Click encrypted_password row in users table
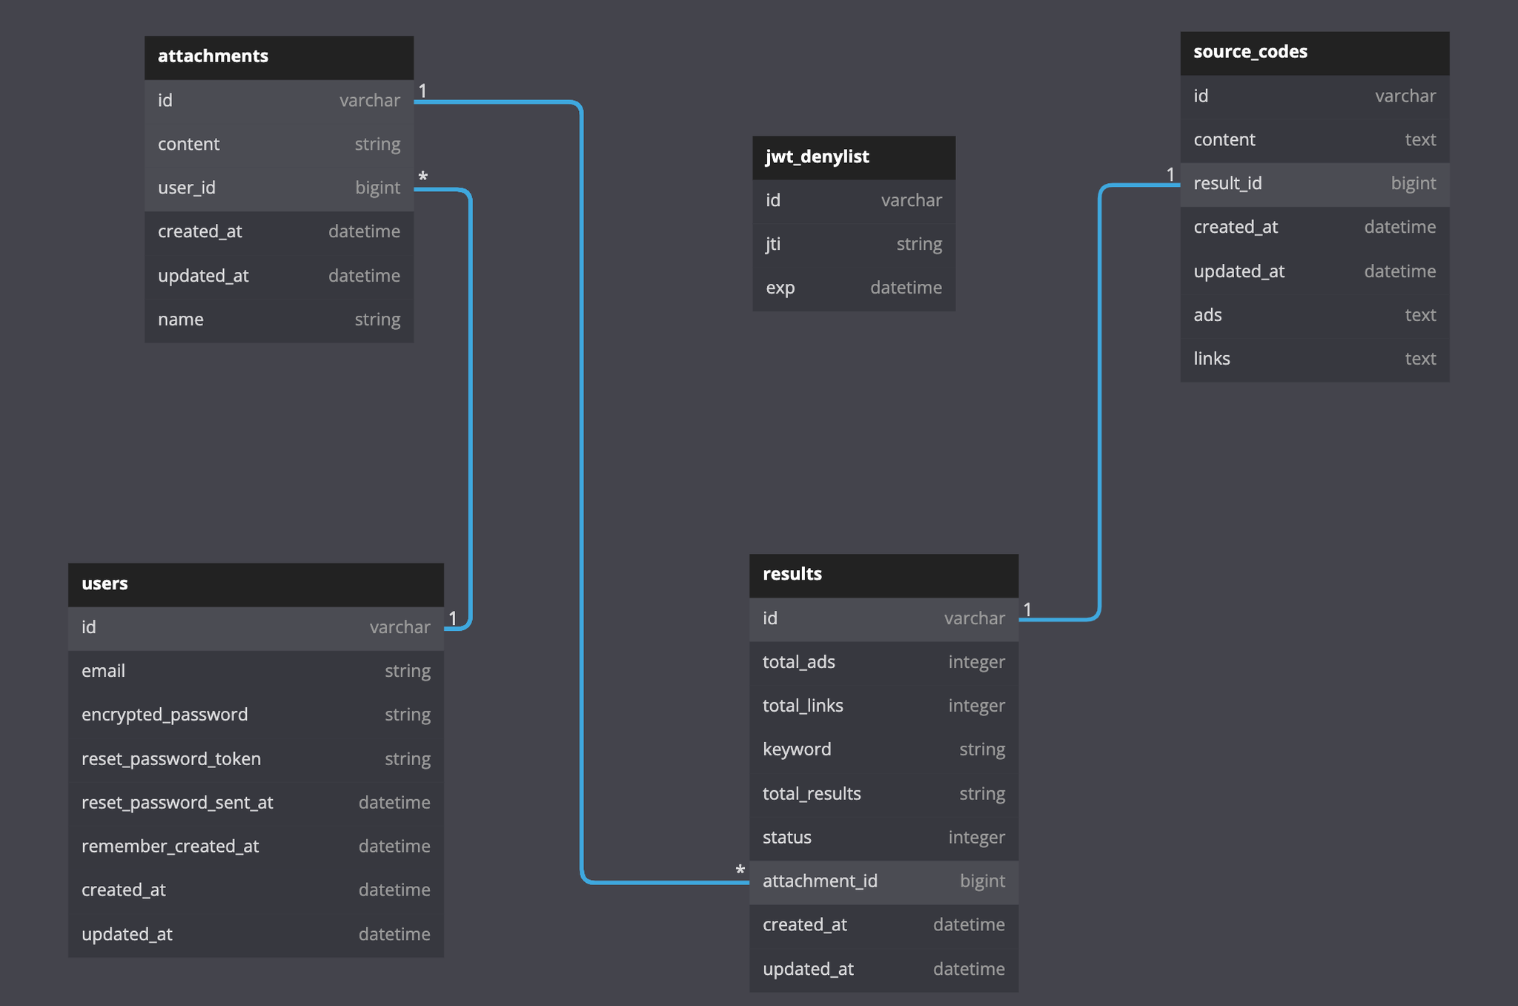The height and width of the screenshot is (1006, 1518). click(256, 715)
